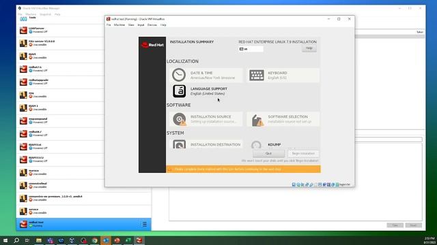This screenshot has width=437, height=245.
Task: Open the Input menu of the VM window
Action: (141, 25)
